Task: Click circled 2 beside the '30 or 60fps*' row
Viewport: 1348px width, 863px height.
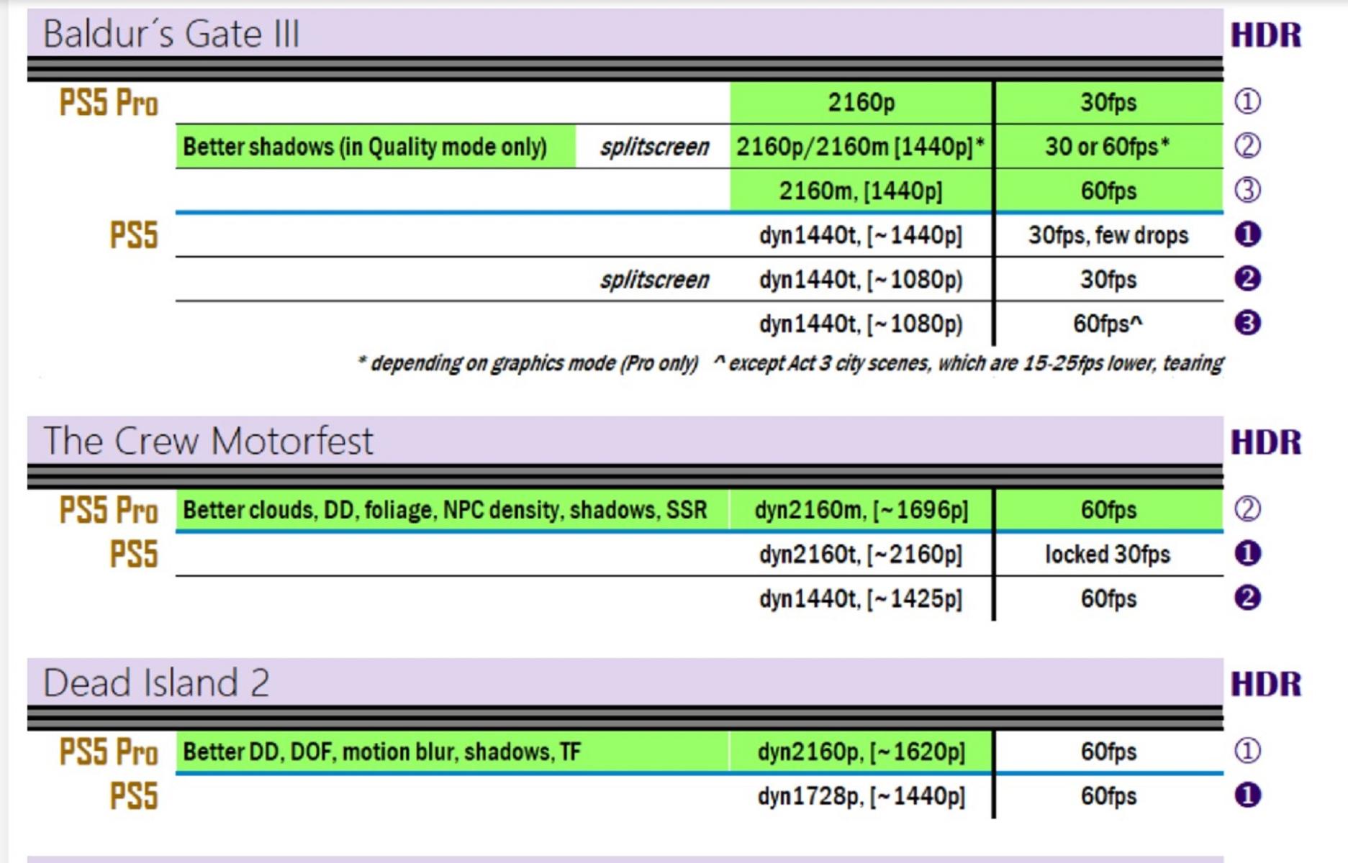Action: (x=1247, y=146)
